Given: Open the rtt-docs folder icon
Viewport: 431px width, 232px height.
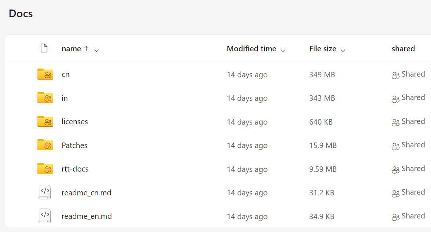Looking at the screenshot, I should click(x=45, y=169).
